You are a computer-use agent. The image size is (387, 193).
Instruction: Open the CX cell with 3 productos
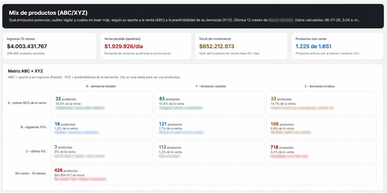pyautogui.click(x=102, y=151)
